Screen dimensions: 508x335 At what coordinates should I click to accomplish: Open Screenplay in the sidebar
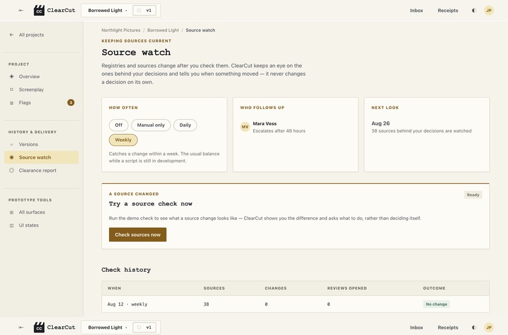42,89
